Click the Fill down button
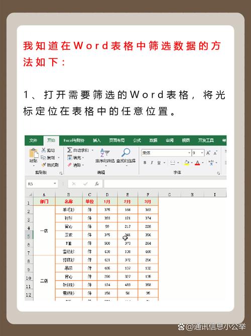 coord(70,158)
